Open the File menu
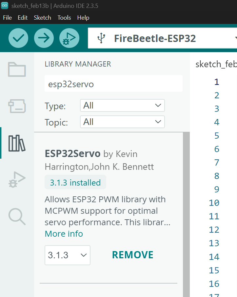237x297 pixels. [7, 18]
